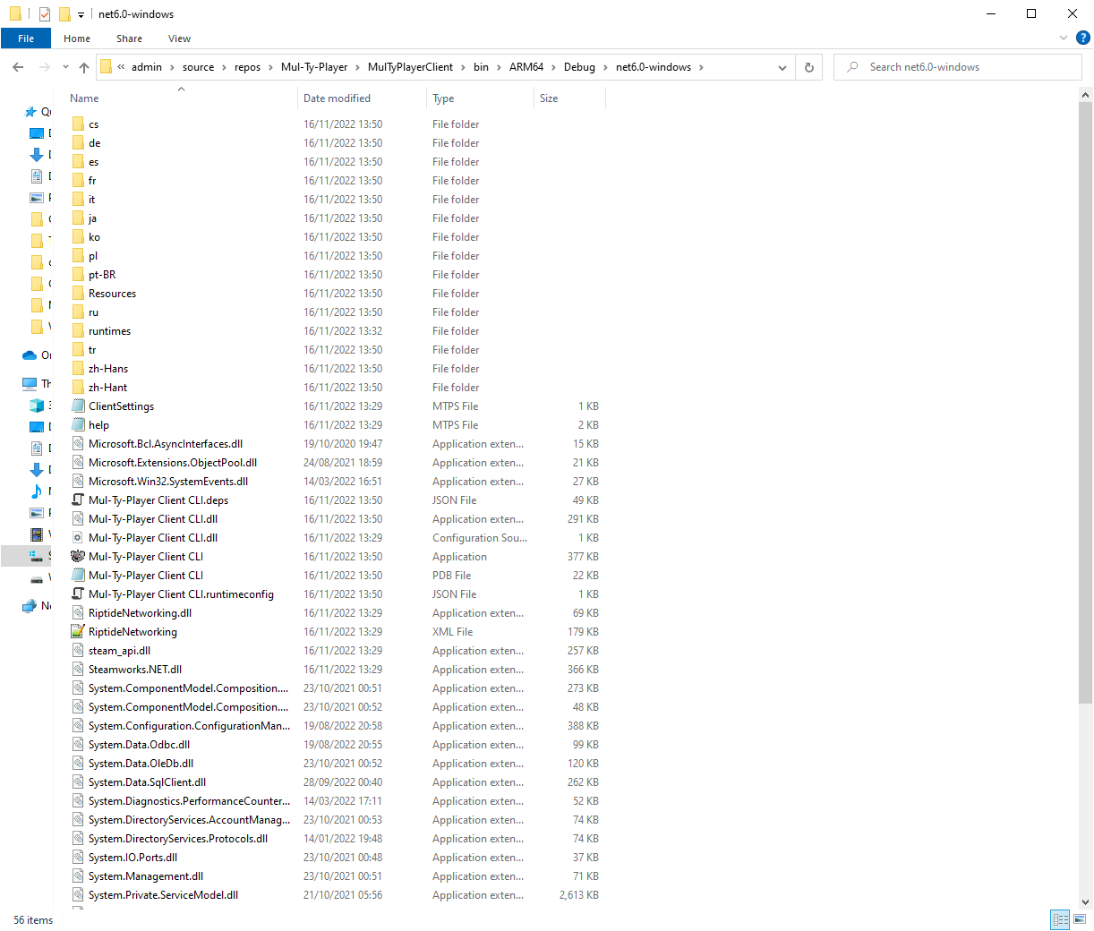Screen dimensions: 1094x931
Task: Click the vertical scrollbar thumb of file list
Action: pos(1085,403)
